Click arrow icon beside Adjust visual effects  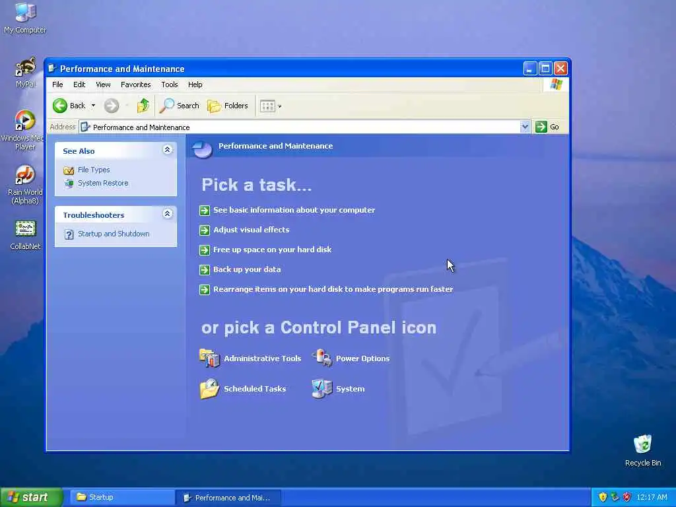[205, 230]
